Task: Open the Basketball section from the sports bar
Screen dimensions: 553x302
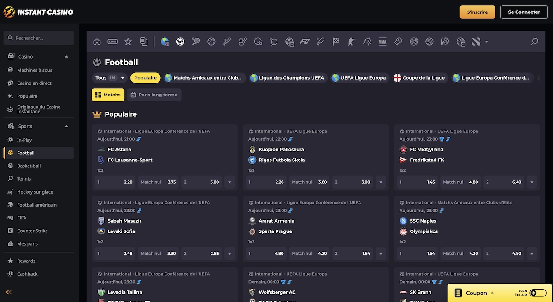Action: coord(211,41)
